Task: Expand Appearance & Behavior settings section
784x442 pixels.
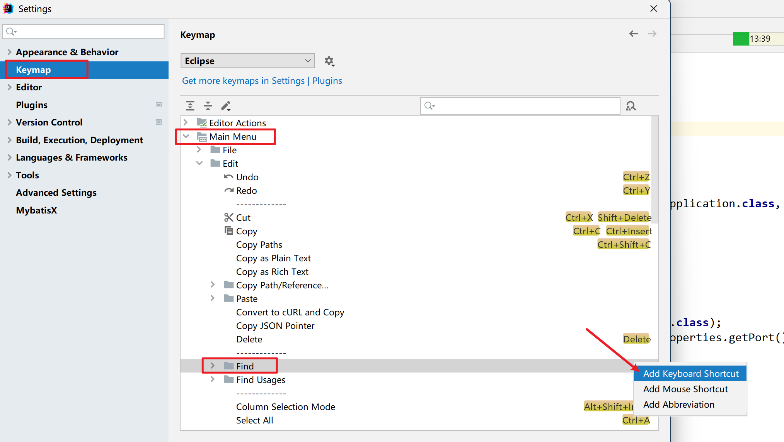Action: pos(10,52)
